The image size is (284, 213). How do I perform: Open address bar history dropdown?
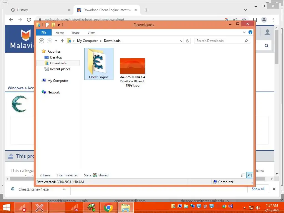181,41
